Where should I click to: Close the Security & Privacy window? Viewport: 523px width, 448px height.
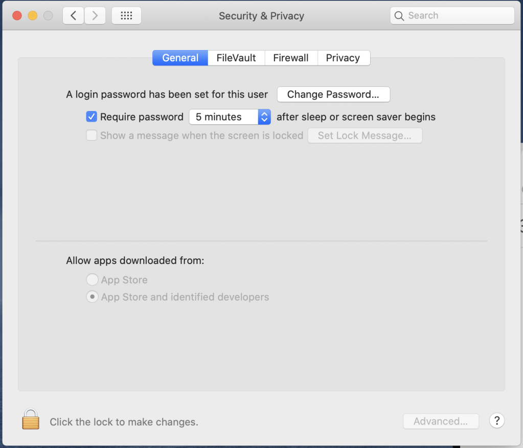point(17,16)
